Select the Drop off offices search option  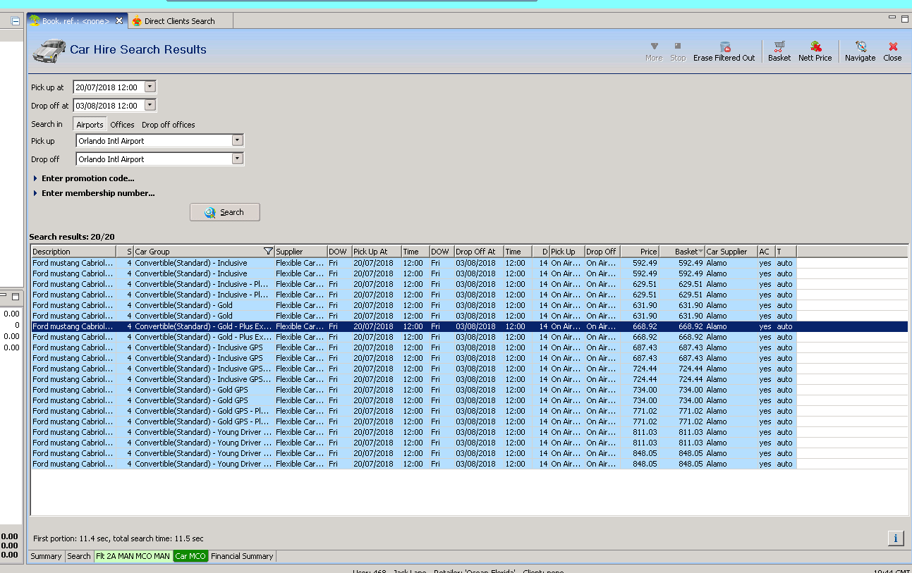[169, 125]
